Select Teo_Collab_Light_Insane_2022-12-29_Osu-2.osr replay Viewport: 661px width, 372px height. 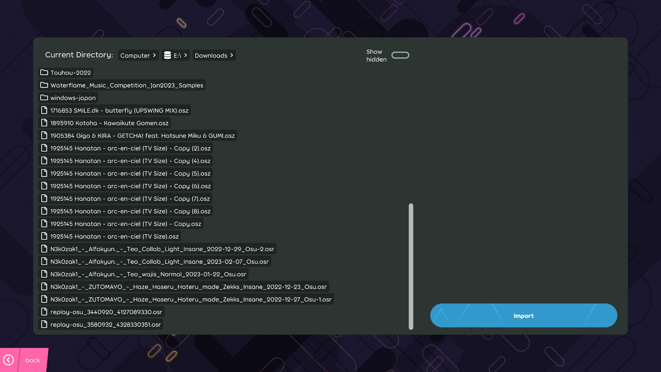(x=157, y=249)
